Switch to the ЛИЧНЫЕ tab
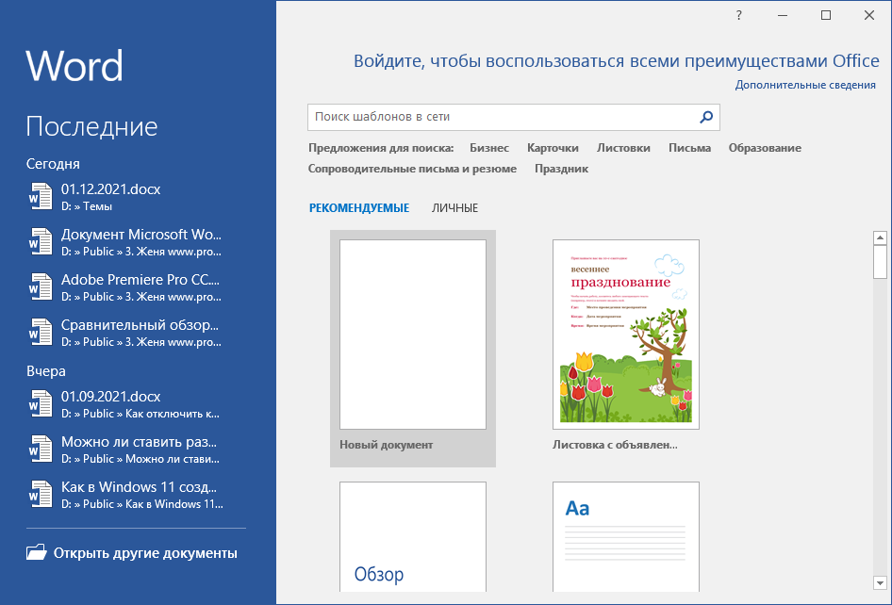Image resolution: width=892 pixels, height=605 pixels. (x=454, y=208)
